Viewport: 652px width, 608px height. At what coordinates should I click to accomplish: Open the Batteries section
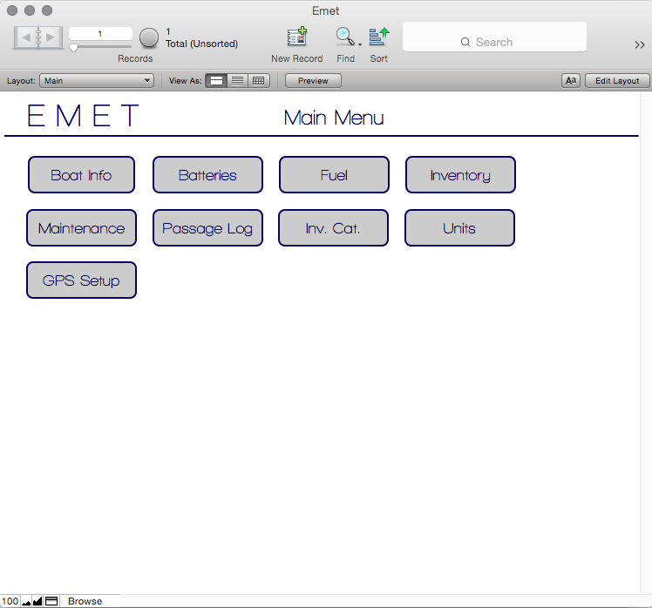point(208,175)
